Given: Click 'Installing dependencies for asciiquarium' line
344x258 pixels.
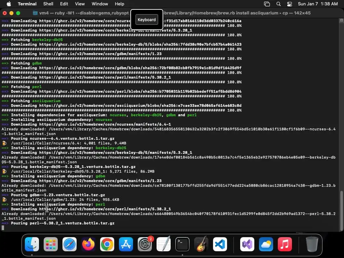Looking at the screenshot, I should [x=99, y=115].
